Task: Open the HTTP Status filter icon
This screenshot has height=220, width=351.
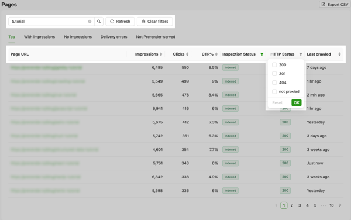Action: tap(301, 54)
